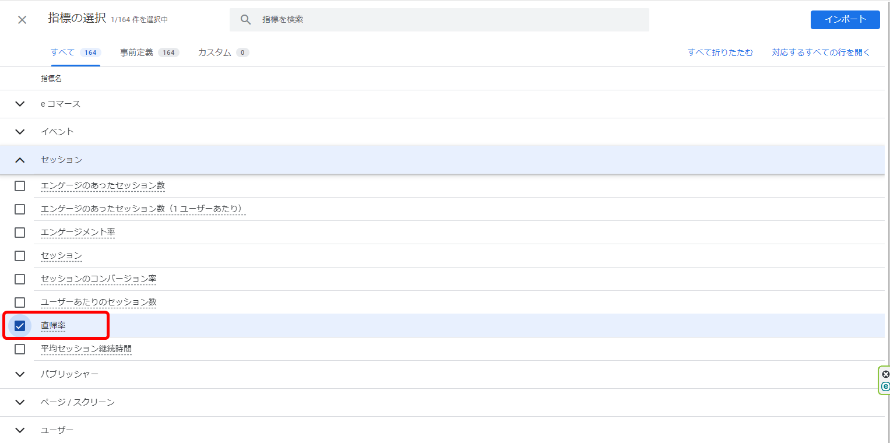This screenshot has height=443, width=890.
Task: Check エンゲージのあったセッション数 checkbox
Action: pyautogui.click(x=20, y=186)
